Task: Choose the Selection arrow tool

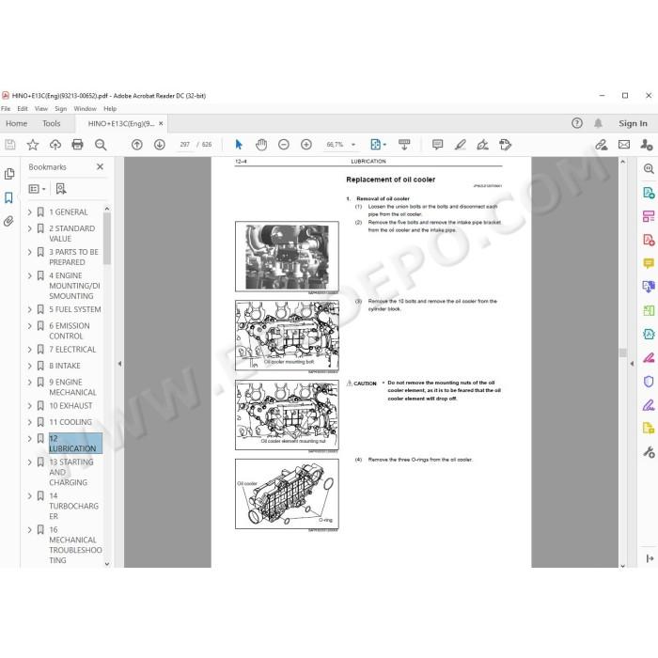Action: [239, 145]
